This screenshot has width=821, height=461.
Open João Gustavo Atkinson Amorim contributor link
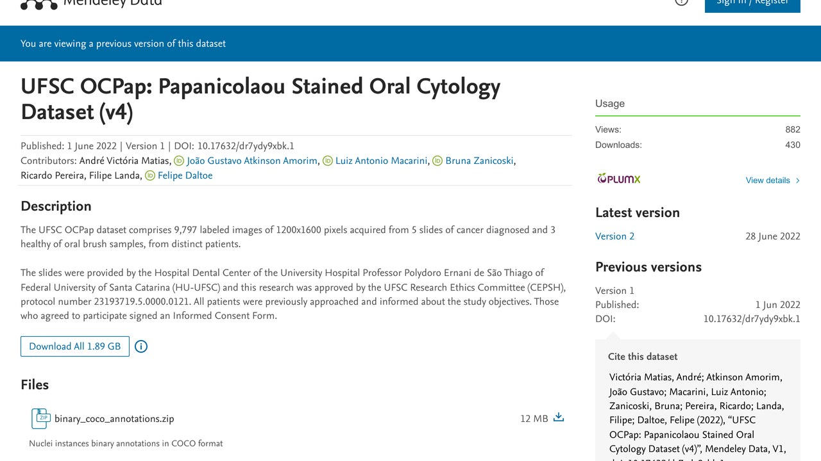(252, 161)
